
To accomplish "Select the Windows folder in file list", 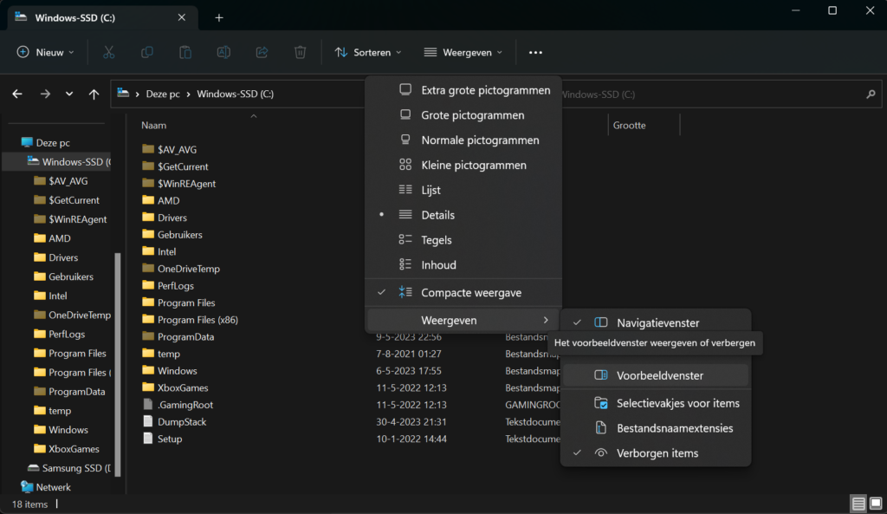I will pos(177,370).
